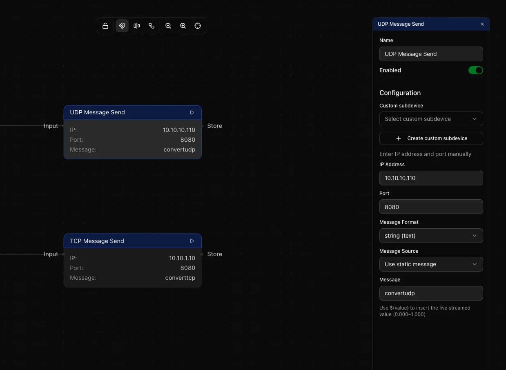
Task: Open the Message Source dropdown
Action: click(x=431, y=264)
